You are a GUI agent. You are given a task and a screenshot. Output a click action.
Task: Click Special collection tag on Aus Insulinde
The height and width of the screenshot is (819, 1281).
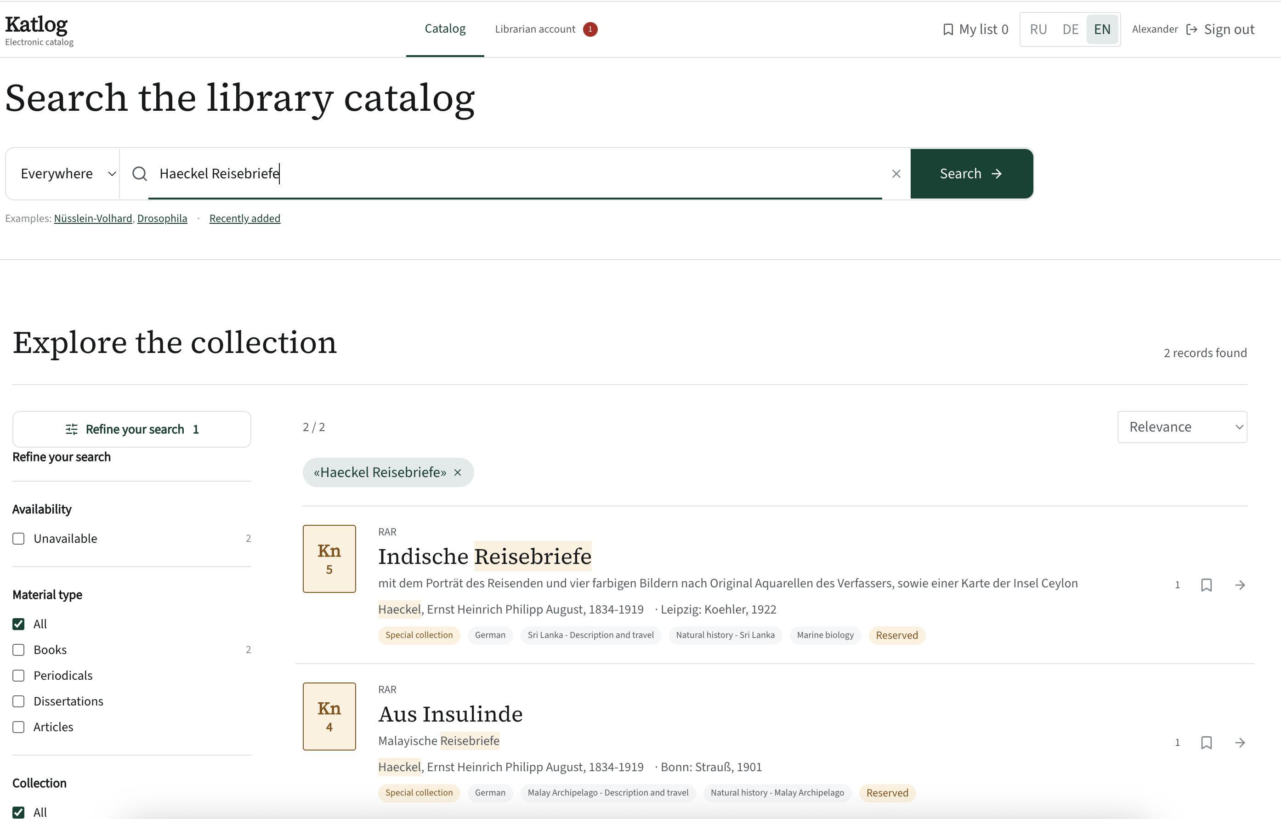419,792
